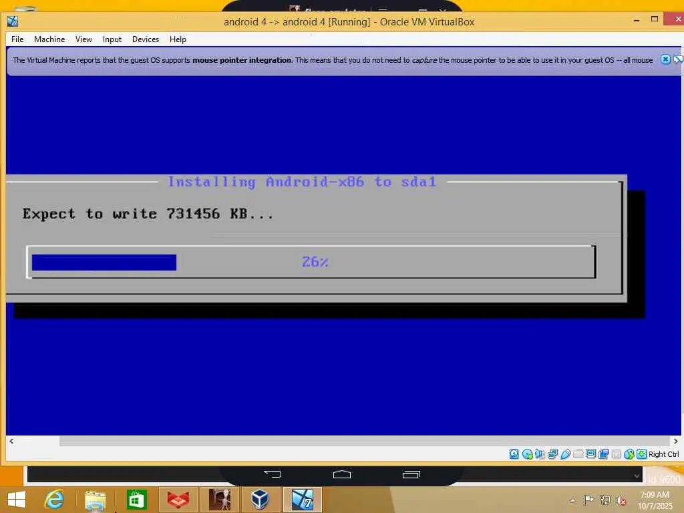Switch to running VM taskbar icon
The image size is (684, 513).
click(303, 500)
